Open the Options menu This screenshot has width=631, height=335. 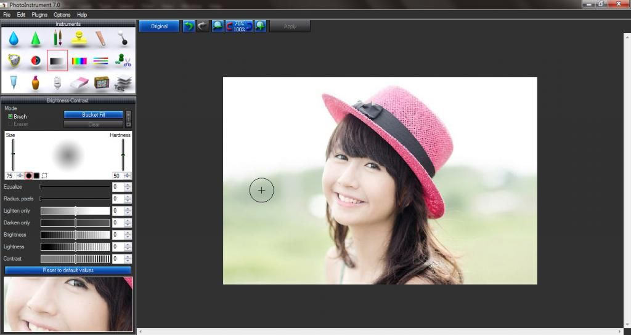(62, 14)
